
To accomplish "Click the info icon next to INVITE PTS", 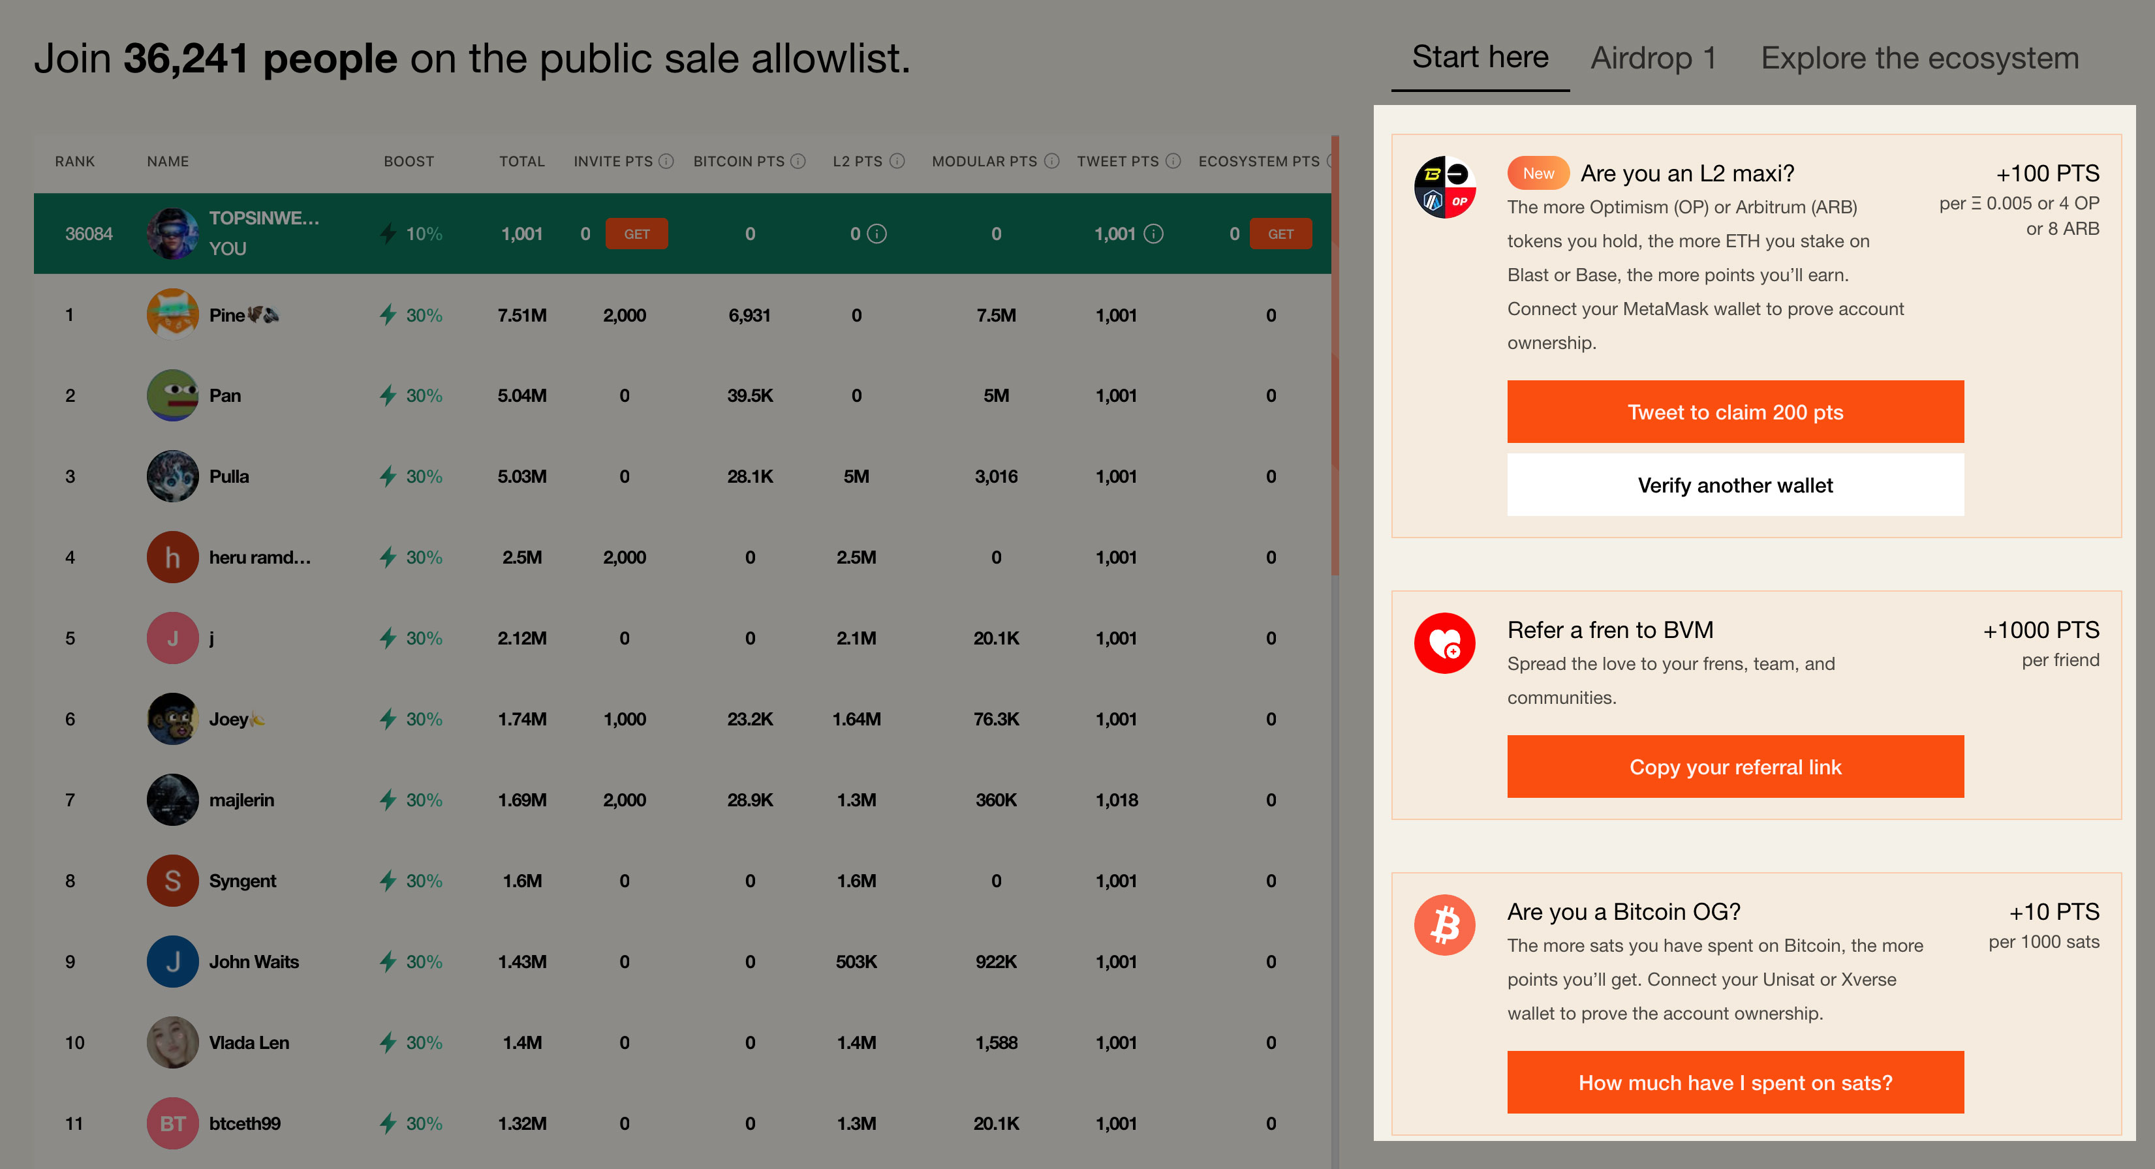I will coord(666,161).
